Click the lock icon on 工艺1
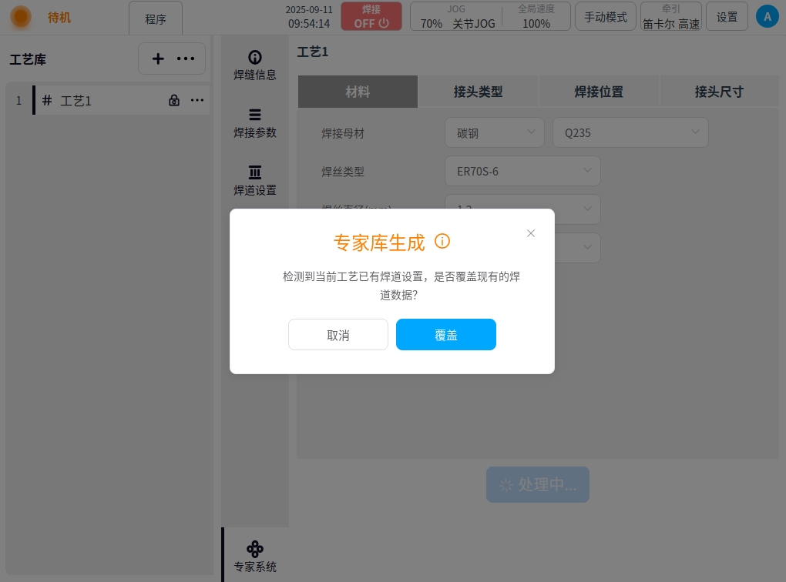The height and width of the screenshot is (582, 786). 174,100
